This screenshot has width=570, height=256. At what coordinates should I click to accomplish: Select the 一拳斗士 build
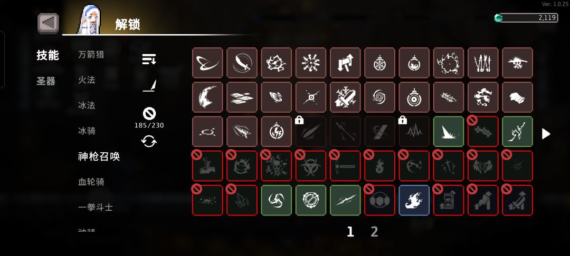(96, 208)
